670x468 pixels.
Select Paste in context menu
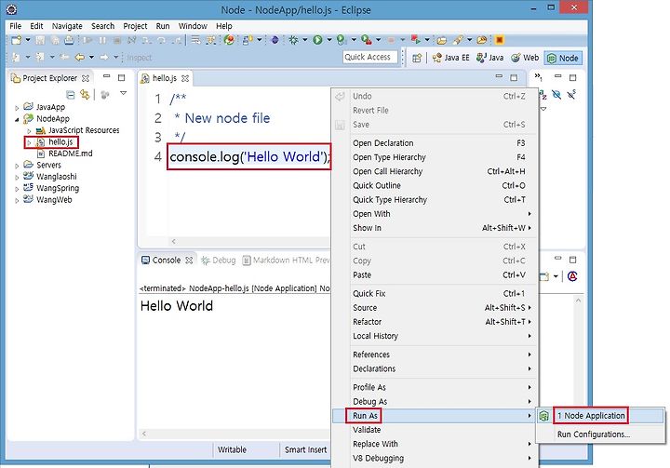click(435, 274)
